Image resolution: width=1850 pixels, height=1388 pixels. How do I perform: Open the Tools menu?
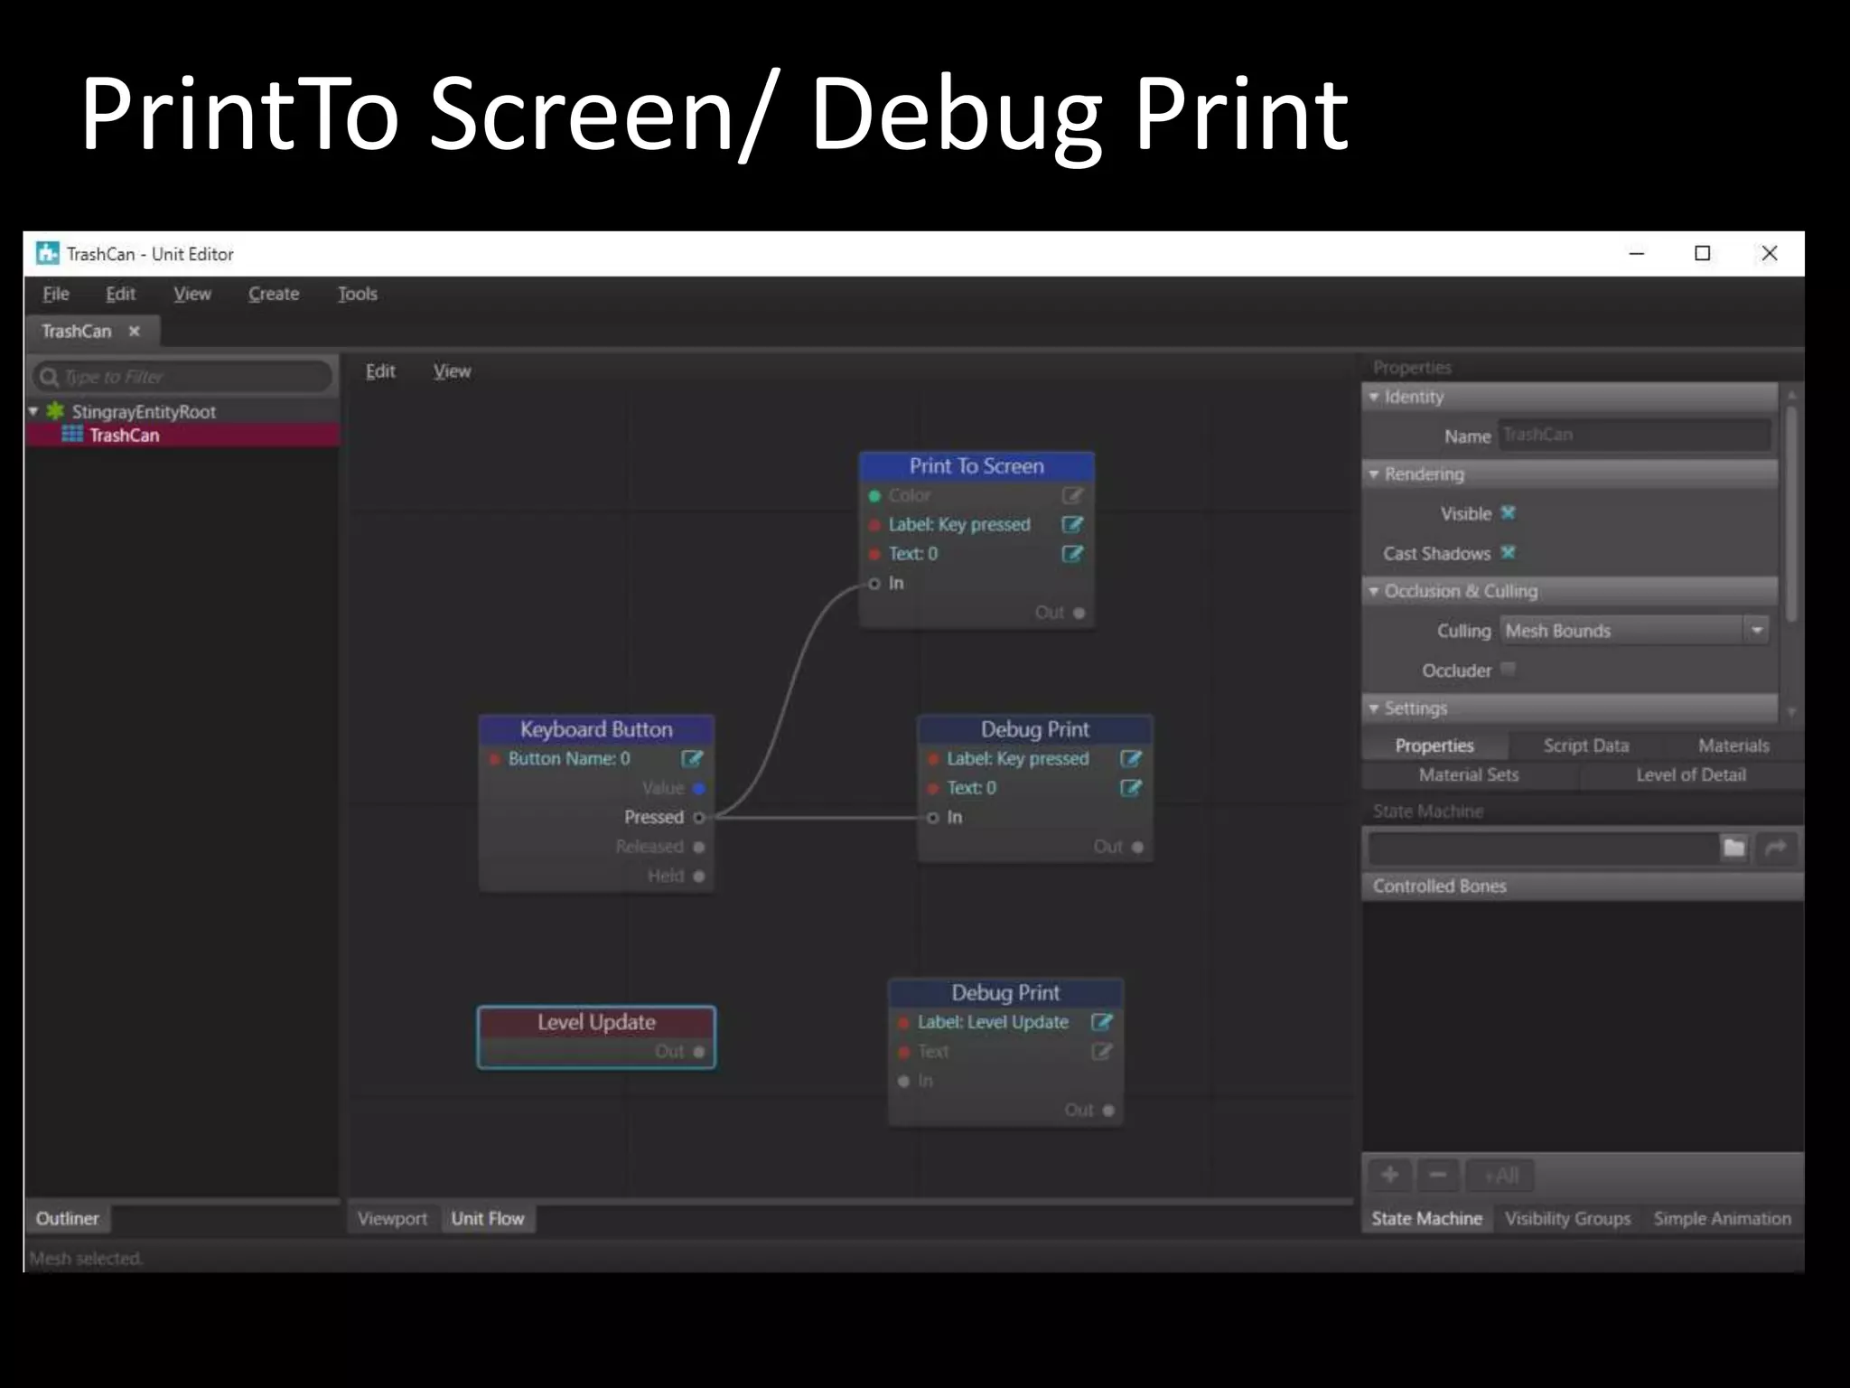pos(358,294)
